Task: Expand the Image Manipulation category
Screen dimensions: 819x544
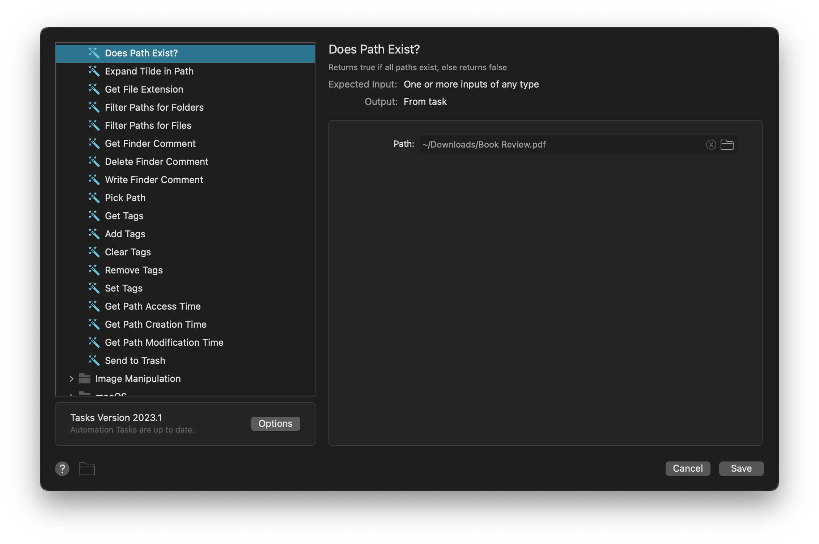Action: click(x=71, y=378)
